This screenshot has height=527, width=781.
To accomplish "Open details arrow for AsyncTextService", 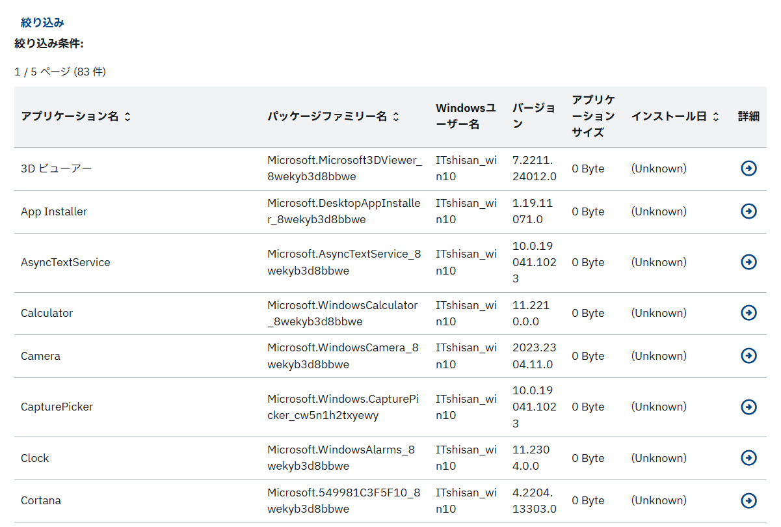I will [748, 262].
